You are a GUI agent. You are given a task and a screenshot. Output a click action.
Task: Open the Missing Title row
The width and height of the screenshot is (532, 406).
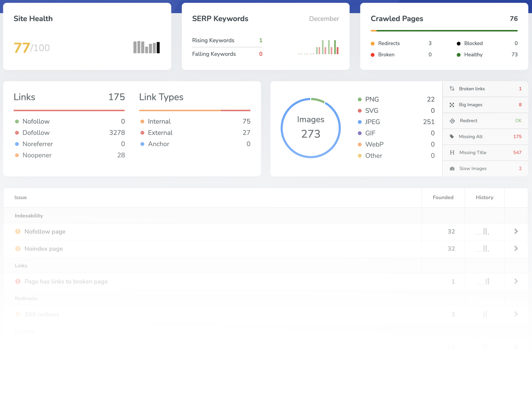point(485,153)
